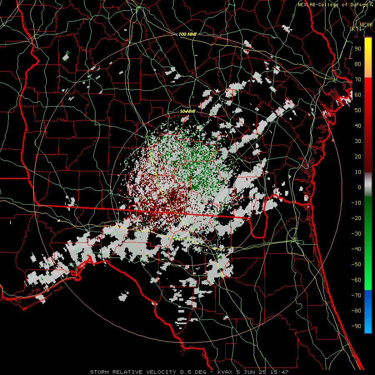Click the 60 value on the legend scale
375x375 pixels.
[358, 95]
